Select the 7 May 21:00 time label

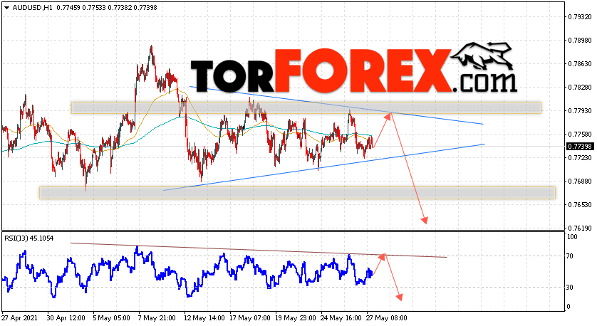157,318
